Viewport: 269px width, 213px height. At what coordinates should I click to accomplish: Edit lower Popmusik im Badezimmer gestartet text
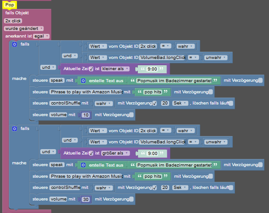(x=174, y=165)
